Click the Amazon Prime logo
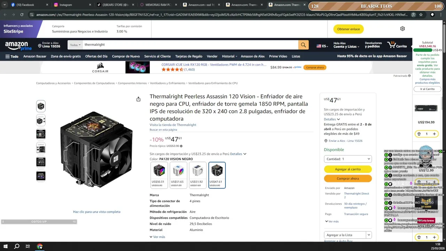This screenshot has width=446, height=251. 18,46
